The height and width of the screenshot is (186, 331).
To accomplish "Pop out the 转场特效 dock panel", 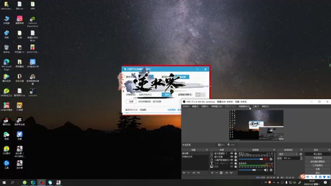I will coord(301,150).
